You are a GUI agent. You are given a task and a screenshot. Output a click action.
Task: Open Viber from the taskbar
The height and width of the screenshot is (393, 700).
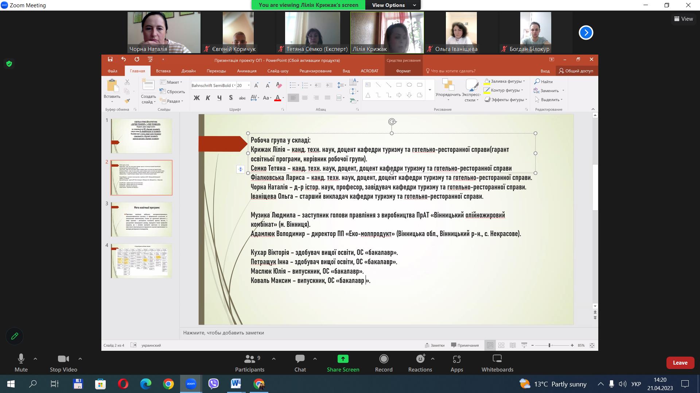(213, 384)
